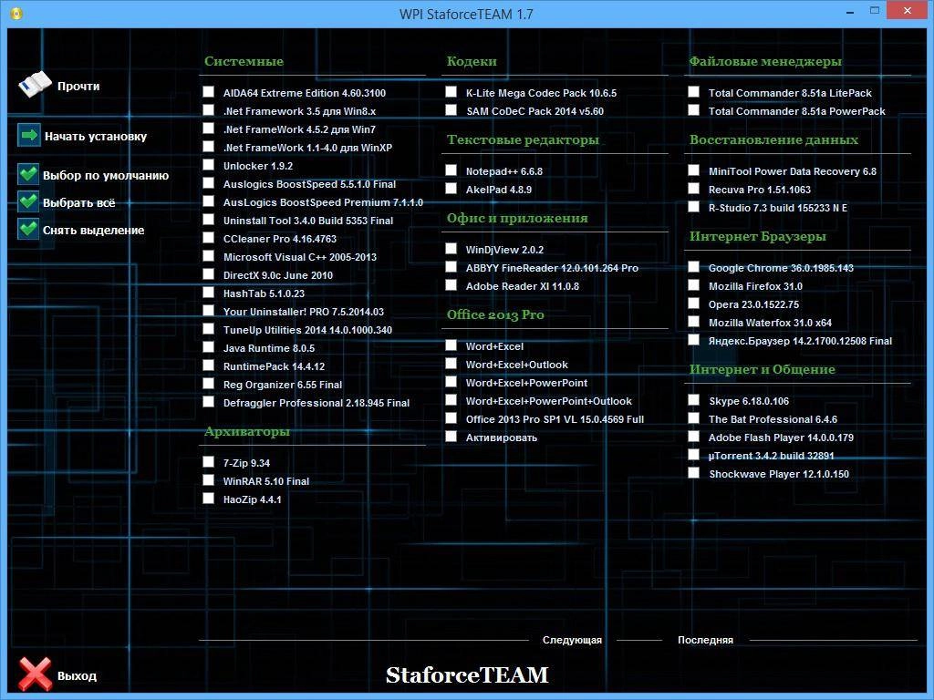Click the Снять выделение checkmark icon
934x700 pixels.
tap(28, 229)
